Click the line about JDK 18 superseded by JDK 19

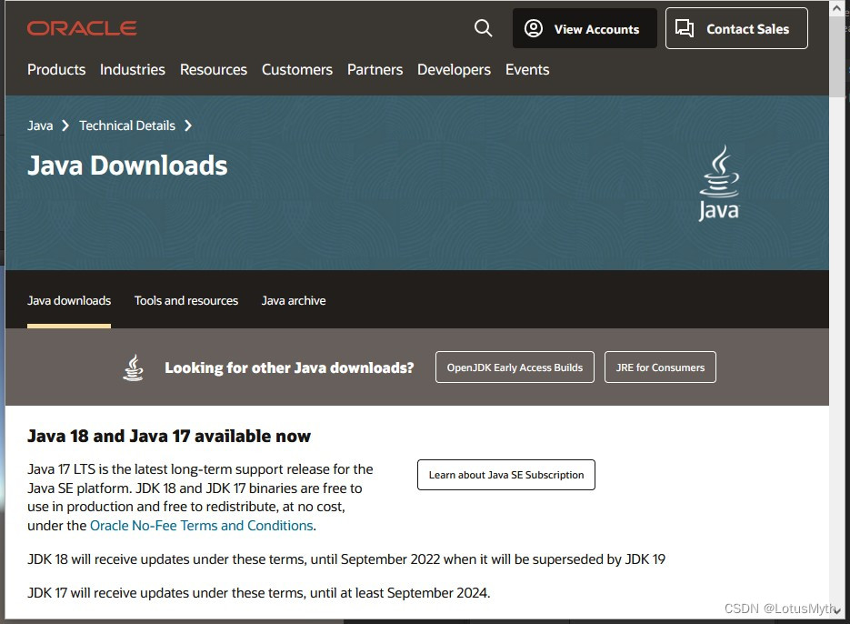[346, 559]
